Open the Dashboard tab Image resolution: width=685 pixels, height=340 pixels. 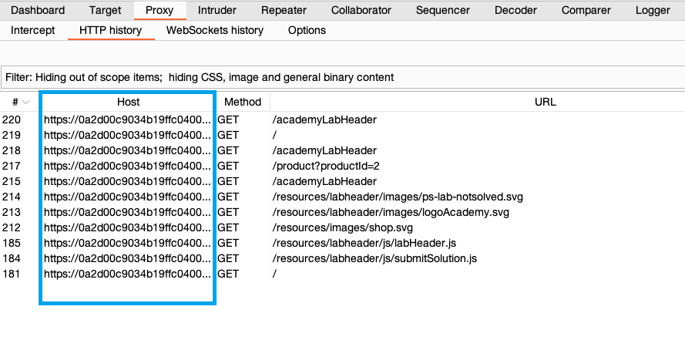(38, 11)
